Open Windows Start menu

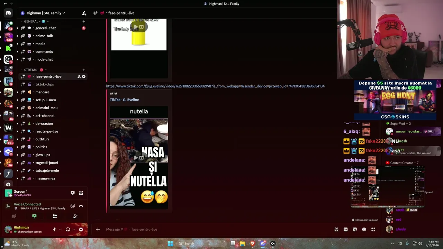(x=170, y=243)
